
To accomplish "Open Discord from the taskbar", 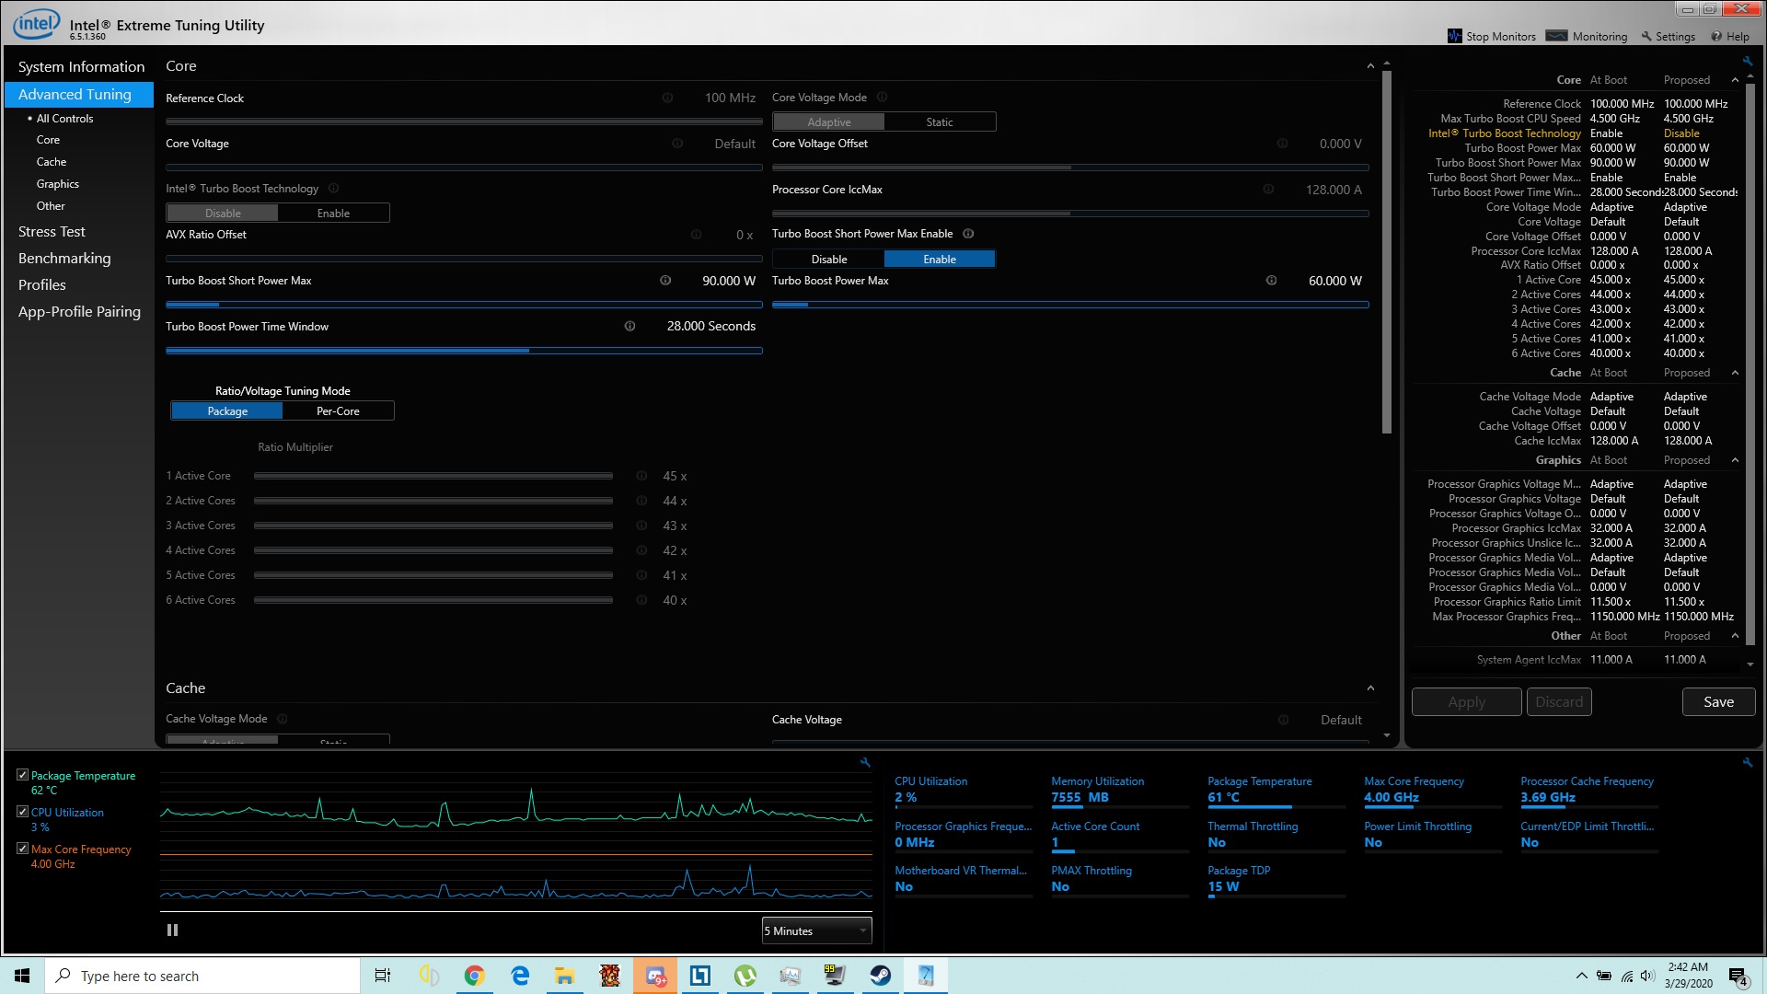I will (x=655, y=976).
